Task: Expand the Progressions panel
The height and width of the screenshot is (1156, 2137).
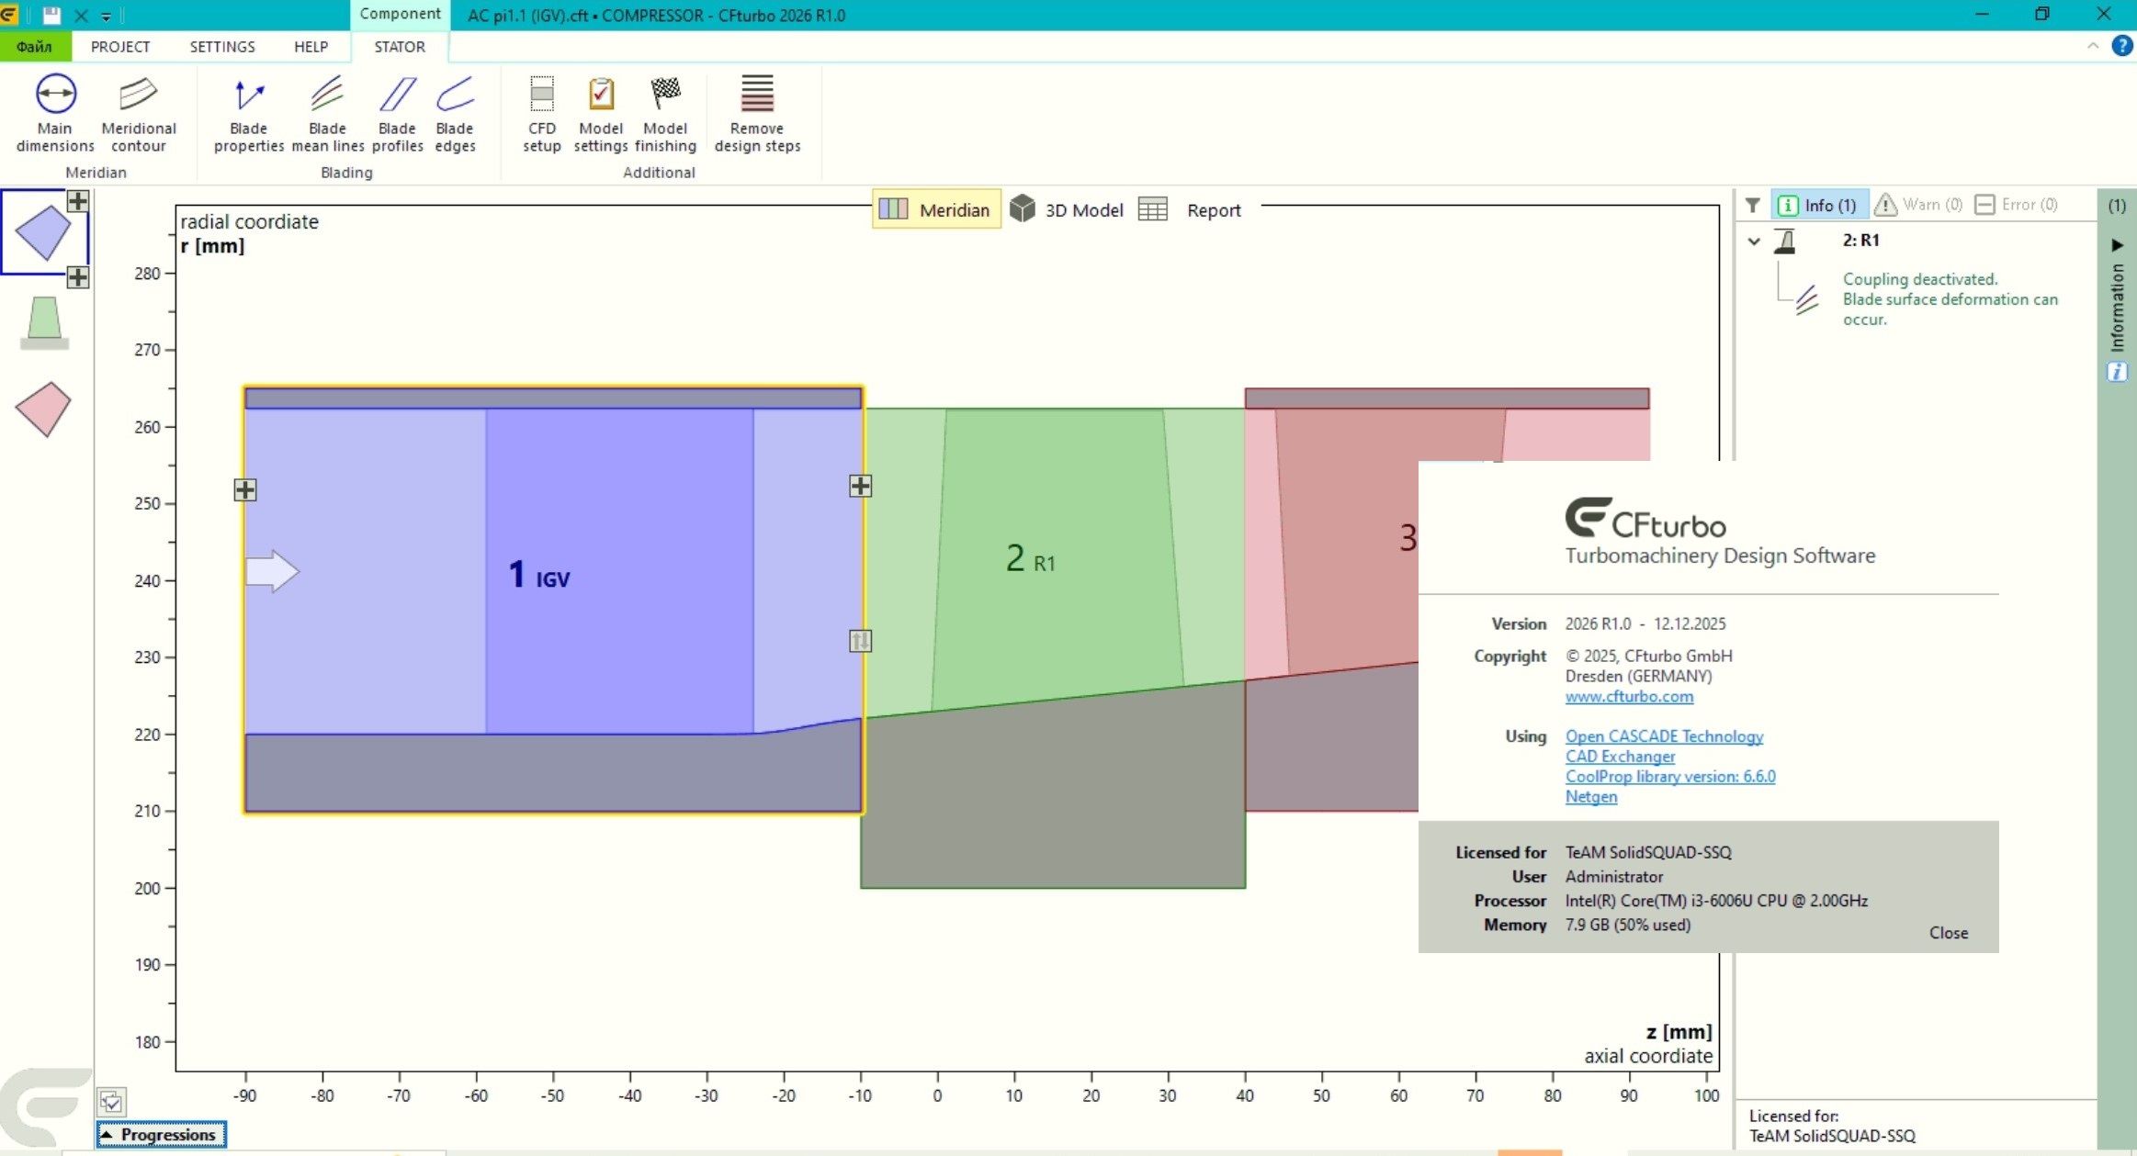Action: (x=162, y=1135)
